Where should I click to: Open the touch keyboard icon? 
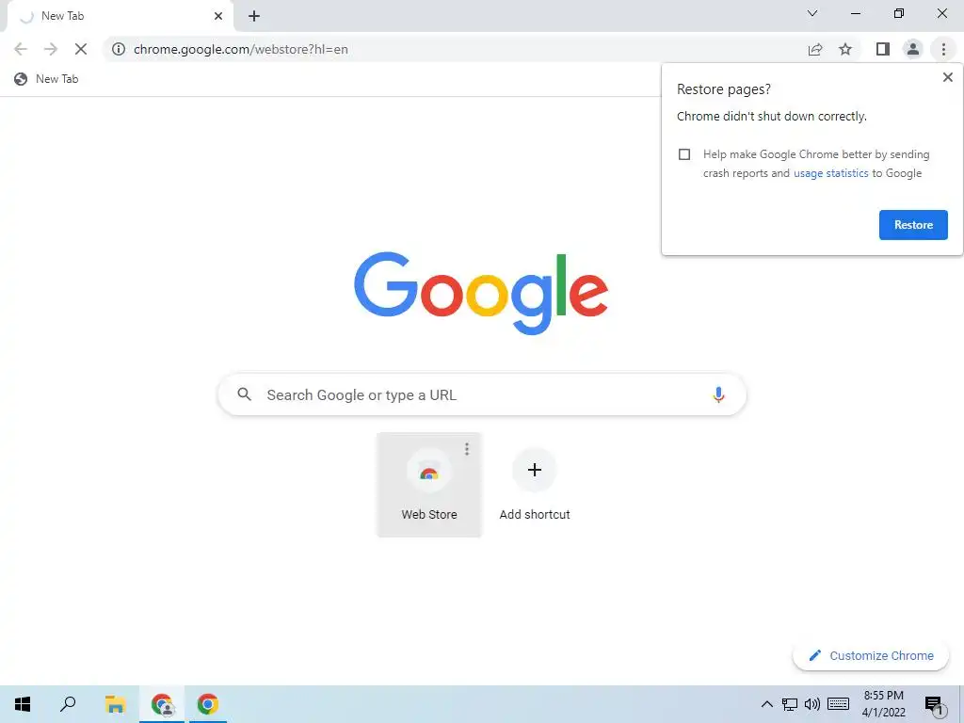pyautogui.click(x=838, y=704)
